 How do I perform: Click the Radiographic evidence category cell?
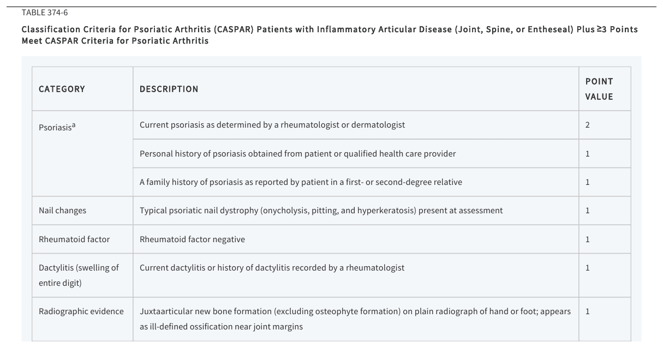tap(82, 319)
